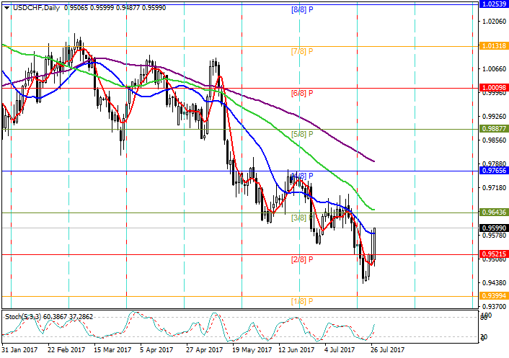Select the [1/8] P Murrey level label
The image size is (509, 358).
coord(302,301)
